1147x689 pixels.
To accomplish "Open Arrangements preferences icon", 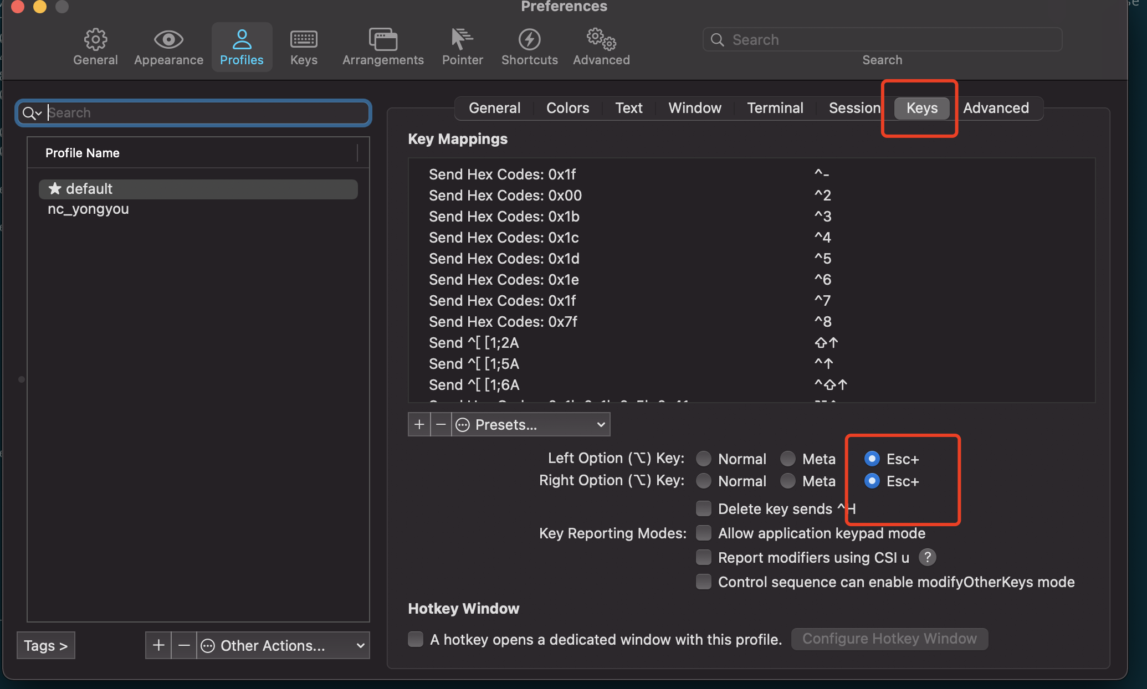I will click(x=383, y=39).
